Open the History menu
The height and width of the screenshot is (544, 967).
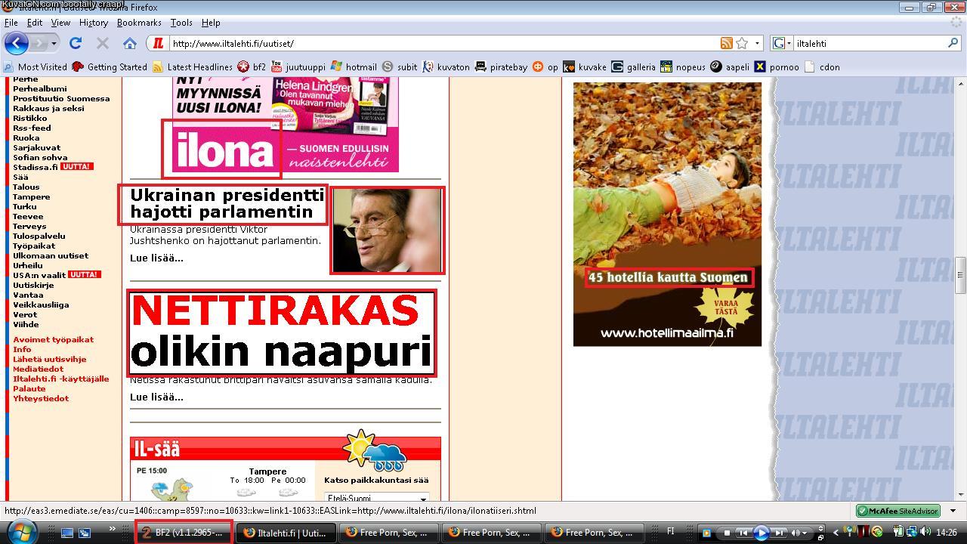pos(94,23)
